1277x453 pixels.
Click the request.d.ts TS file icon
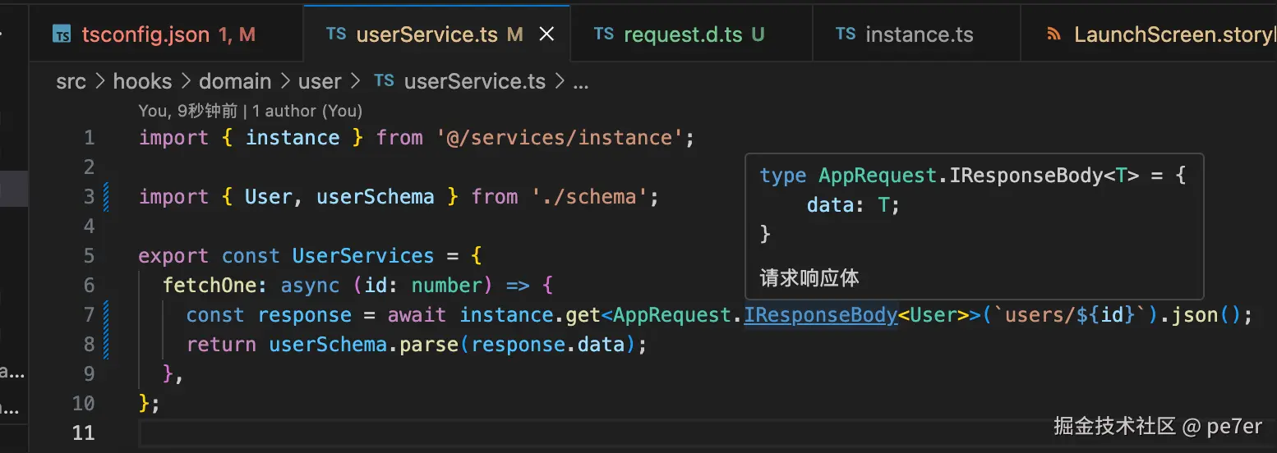604,34
